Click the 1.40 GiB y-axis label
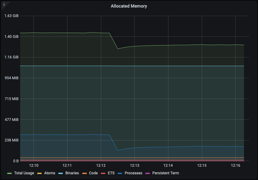 click(11, 37)
